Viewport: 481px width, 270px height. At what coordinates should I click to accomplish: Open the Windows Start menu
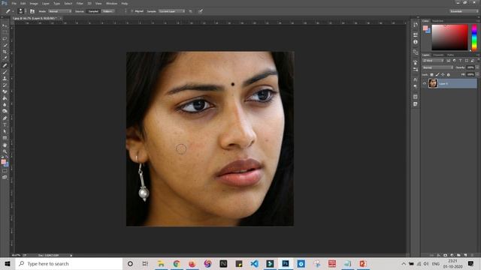pos(8,263)
